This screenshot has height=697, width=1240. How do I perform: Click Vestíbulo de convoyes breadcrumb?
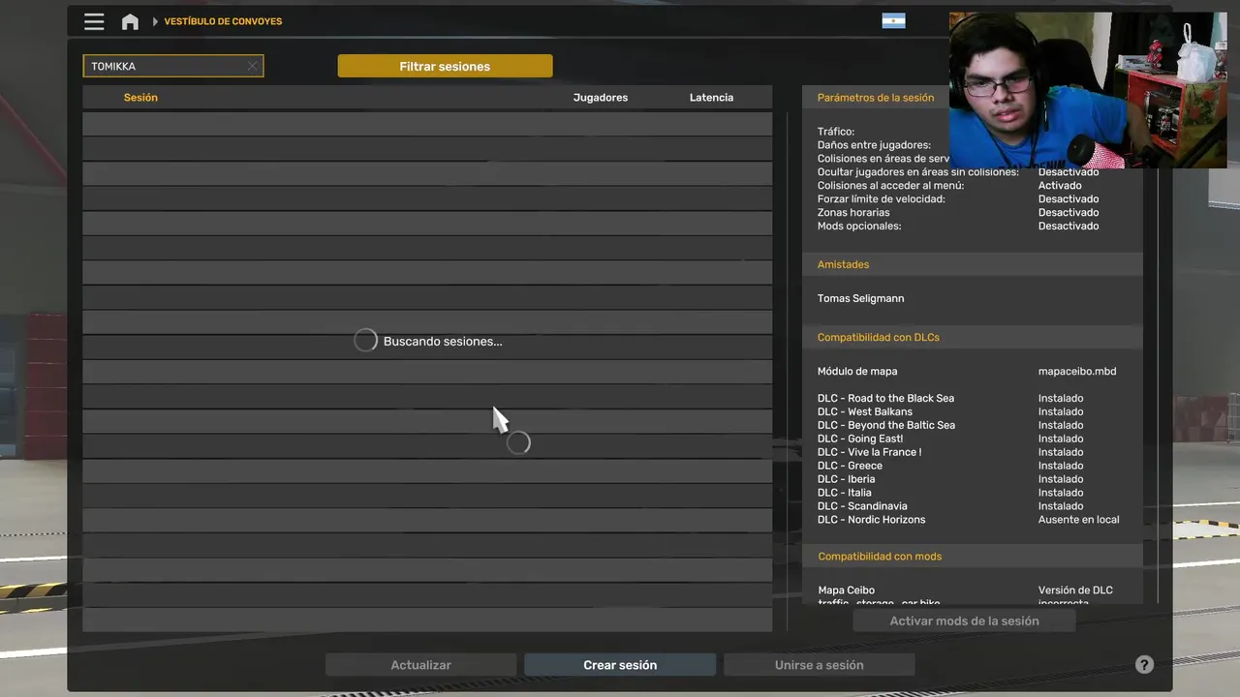pyautogui.click(x=223, y=21)
